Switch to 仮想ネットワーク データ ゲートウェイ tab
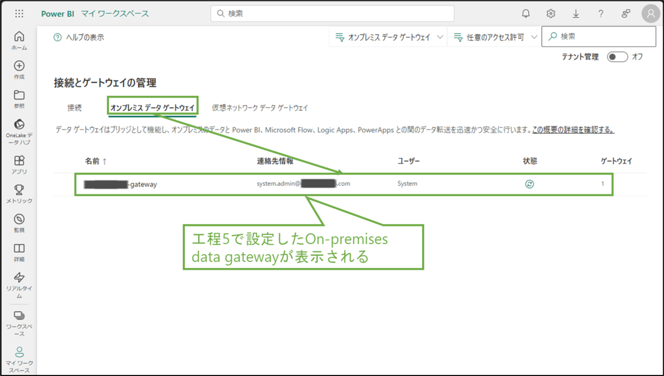This screenshot has height=376, width=664. point(260,108)
